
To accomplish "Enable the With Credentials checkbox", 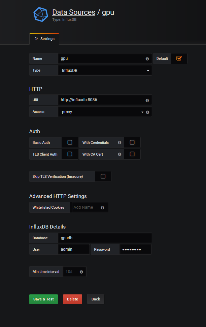I will 132,142.
